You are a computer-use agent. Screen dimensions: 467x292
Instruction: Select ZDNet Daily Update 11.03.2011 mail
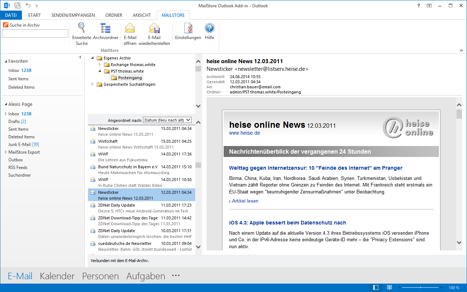coord(142,208)
